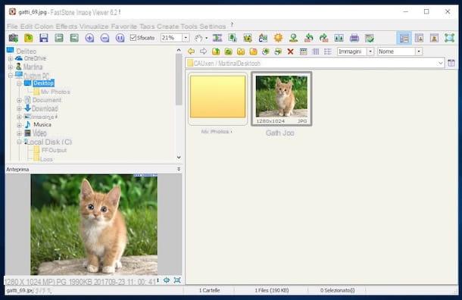Select the My Photos subfolder in tree
This screenshot has width=462, height=300.
click(x=55, y=92)
